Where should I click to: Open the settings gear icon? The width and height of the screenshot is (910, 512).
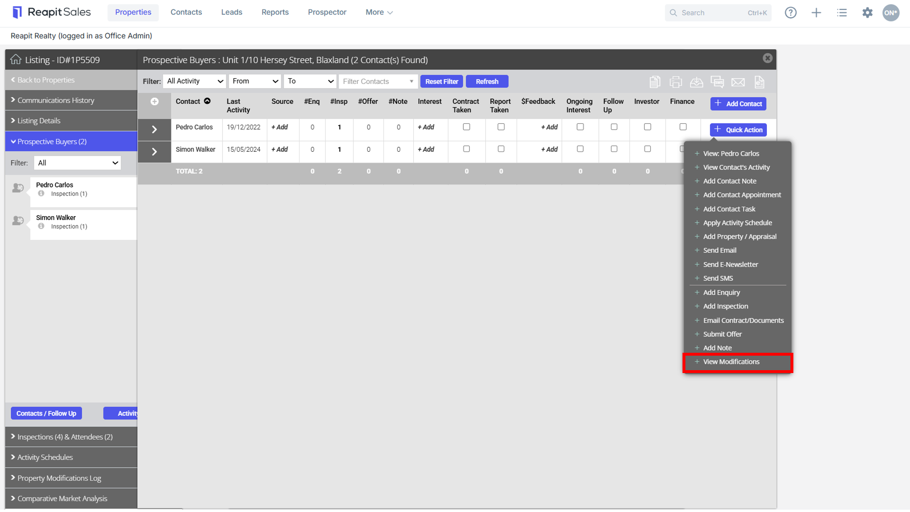(x=867, y=12)
